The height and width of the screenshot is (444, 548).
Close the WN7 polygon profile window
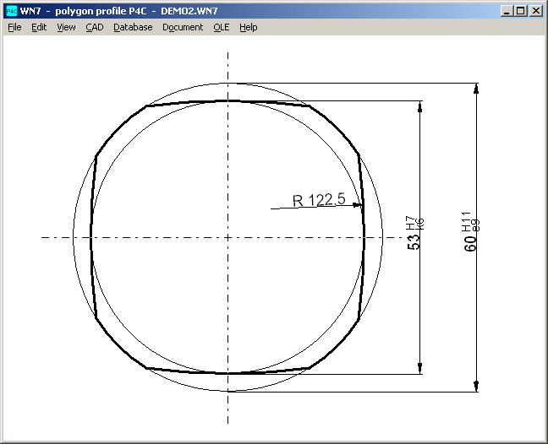pos(534,11)
